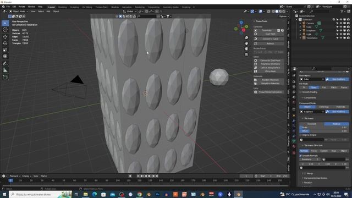This screenshot has height=198, width=352.
Task: Click the Tessellate icon in Tissue Tools
Action: [x=255, y=30]
